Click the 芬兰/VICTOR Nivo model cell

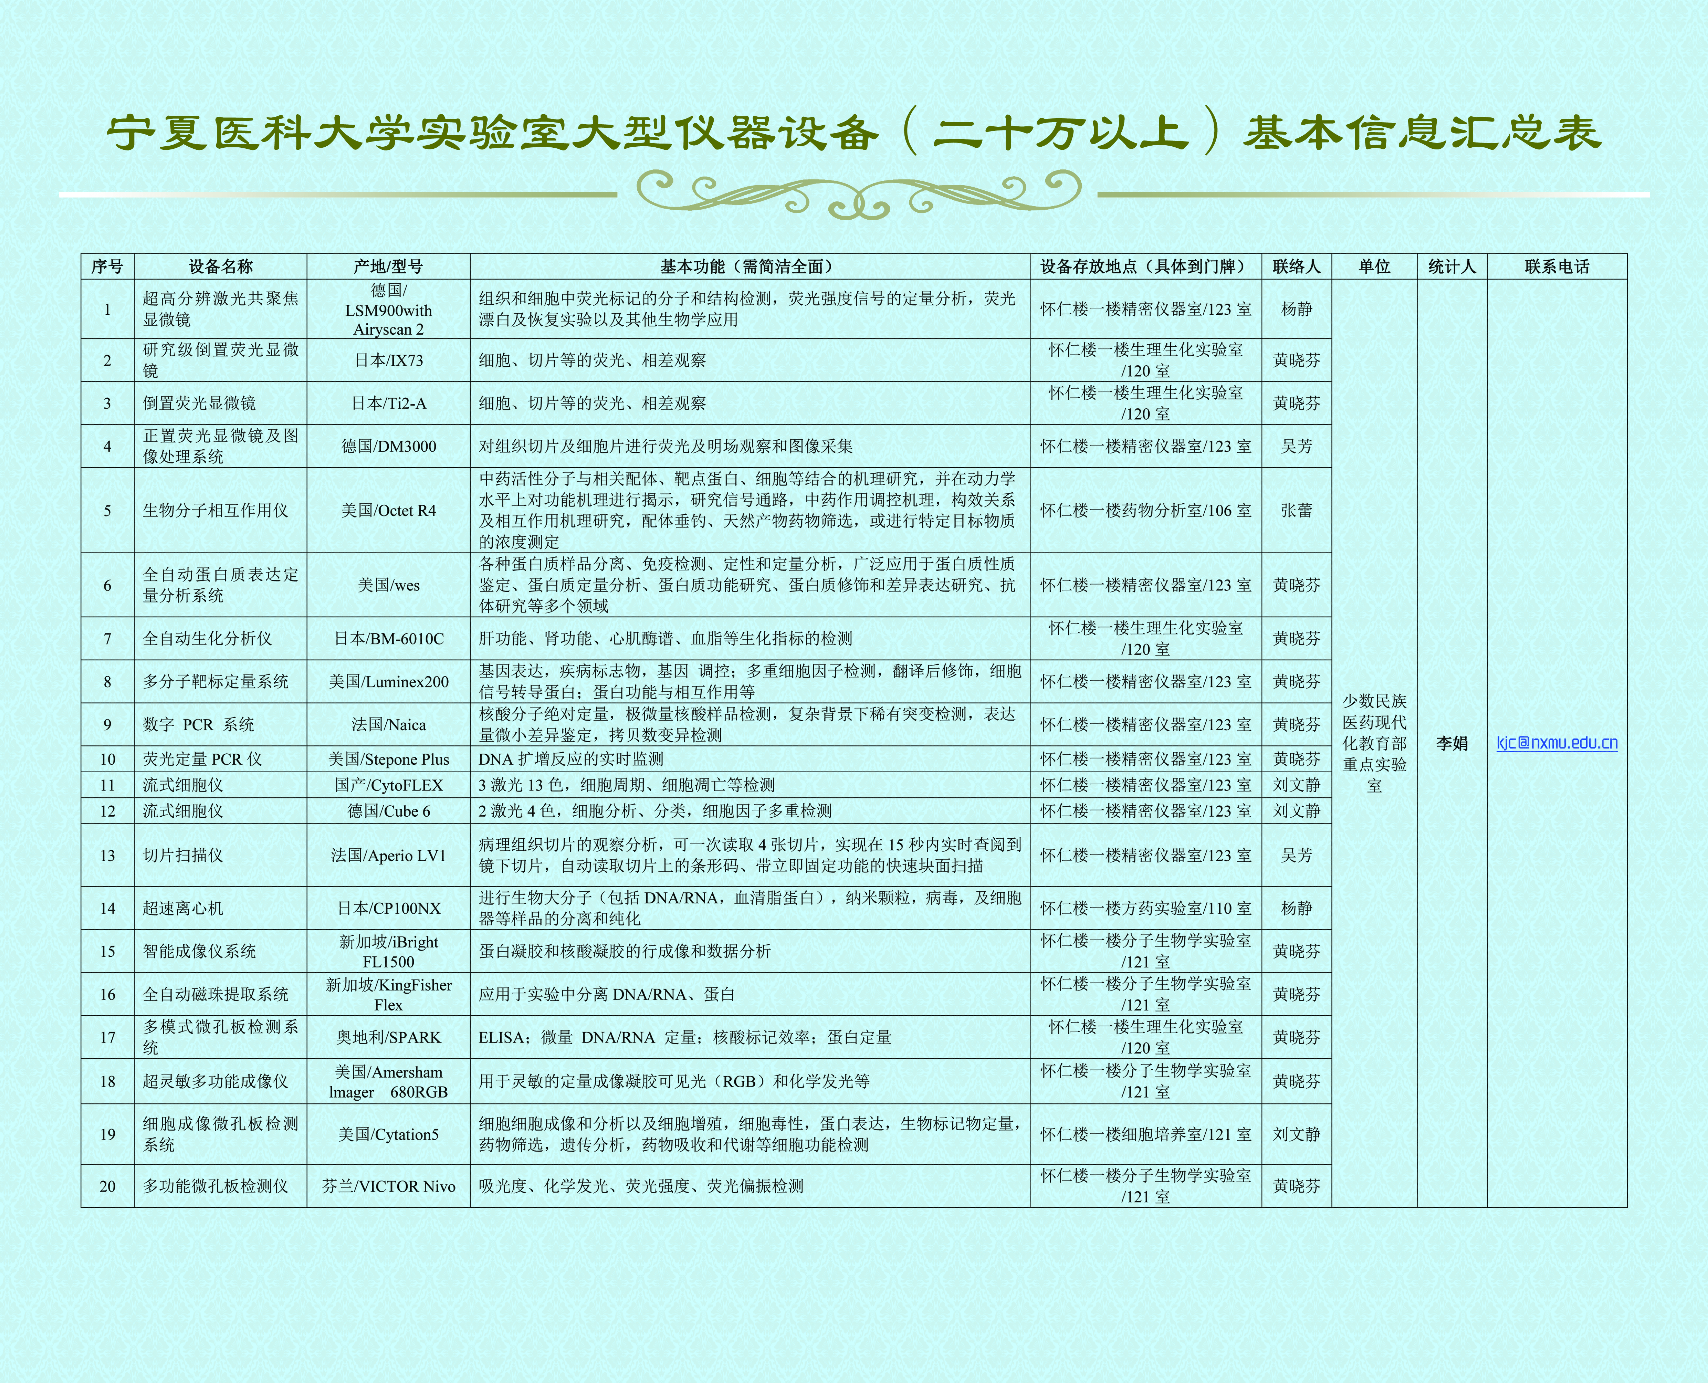click(388, 1186)
